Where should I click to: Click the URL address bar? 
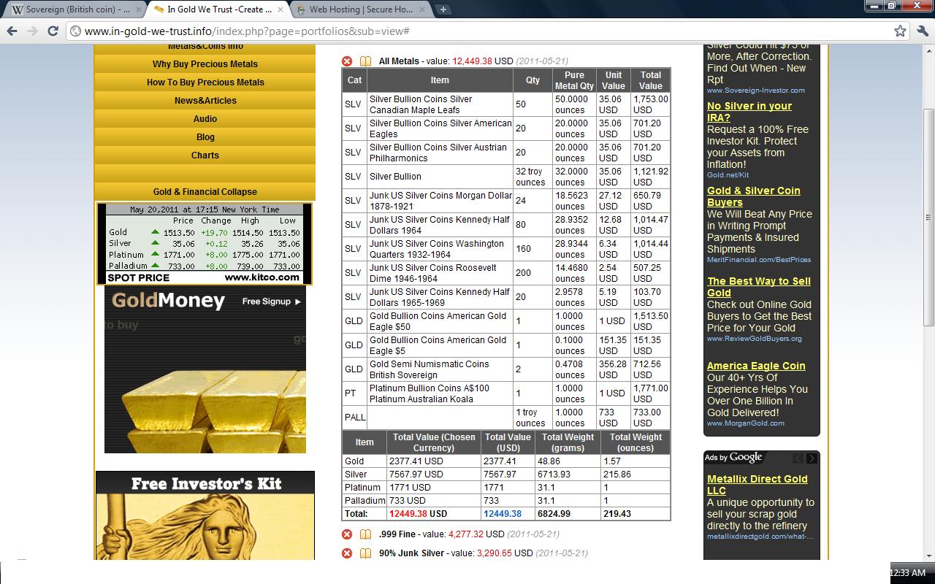click(x=475, y=31)
